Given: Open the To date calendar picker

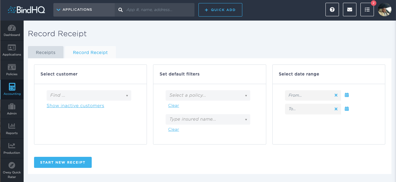Looking at the screenshot, I should coord(346,109).
